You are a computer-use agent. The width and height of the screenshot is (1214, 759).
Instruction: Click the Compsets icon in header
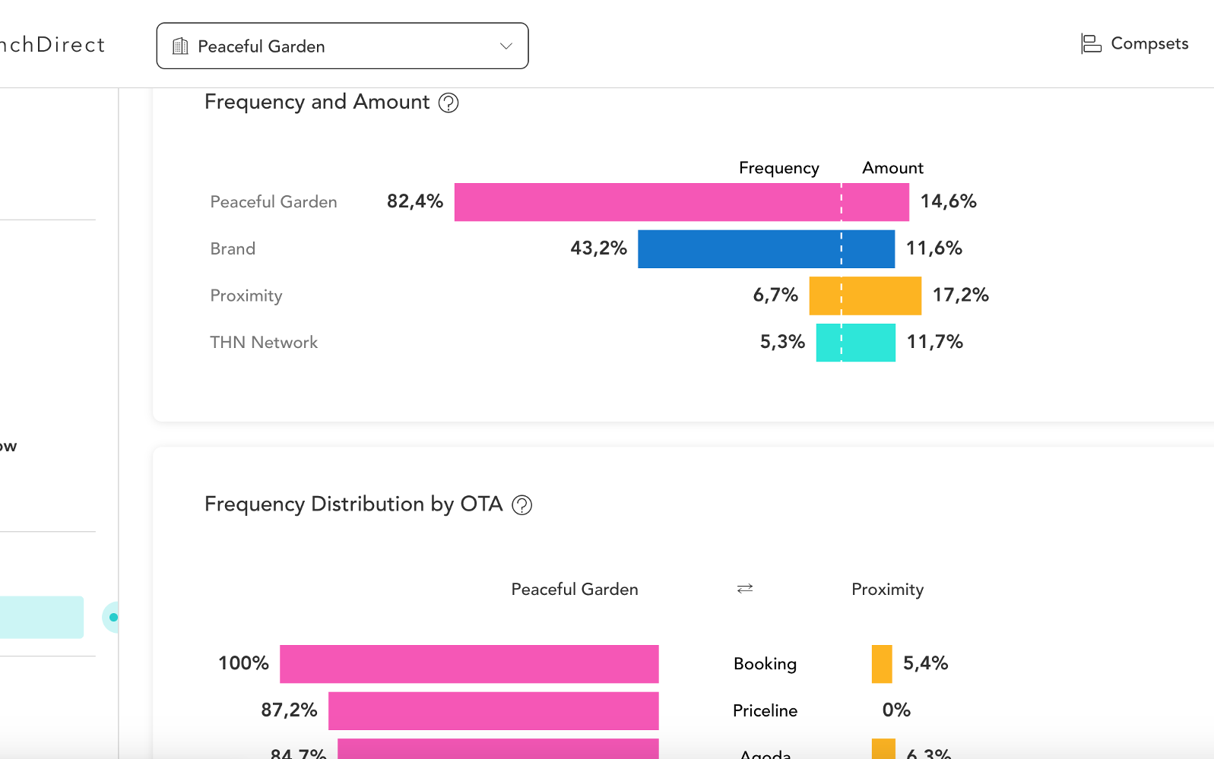1091,44
